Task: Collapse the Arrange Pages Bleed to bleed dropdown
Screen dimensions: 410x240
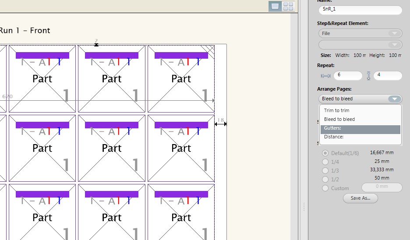Action: click(361, 99)
